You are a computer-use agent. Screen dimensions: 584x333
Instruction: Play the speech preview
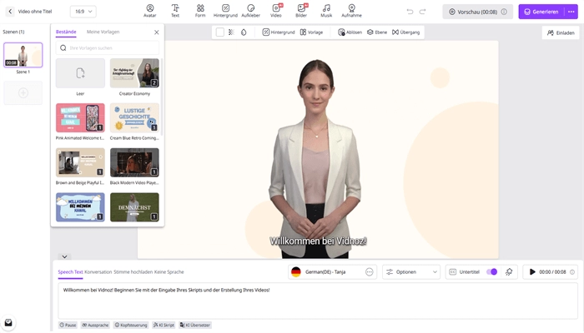coord(532,272)
